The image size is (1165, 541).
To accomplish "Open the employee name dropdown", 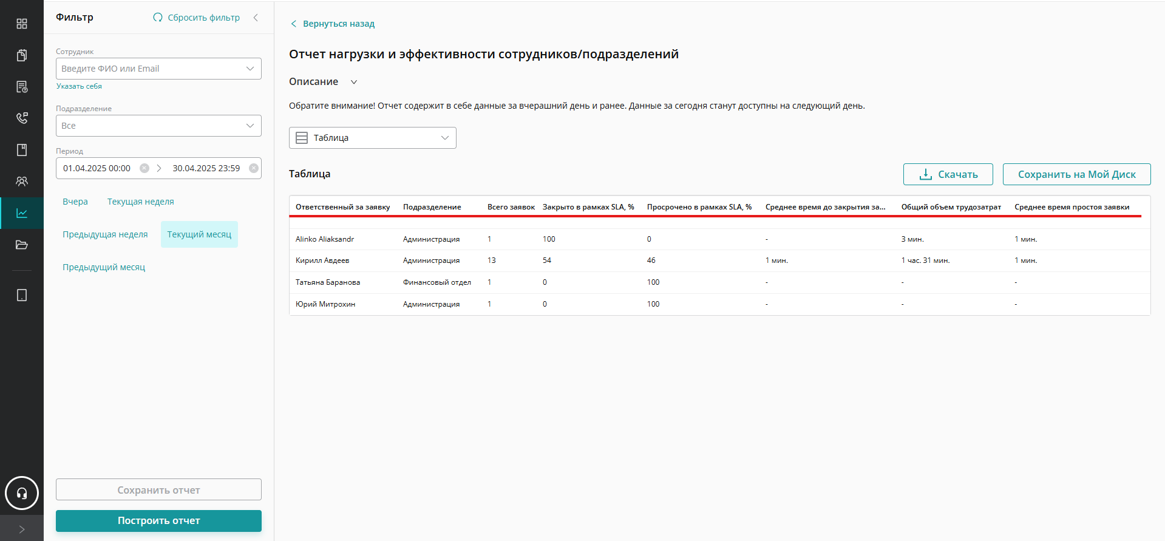I will tap(158, 69).
